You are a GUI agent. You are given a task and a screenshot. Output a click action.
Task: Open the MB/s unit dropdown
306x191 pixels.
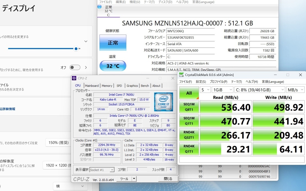[x=295, y=90]
